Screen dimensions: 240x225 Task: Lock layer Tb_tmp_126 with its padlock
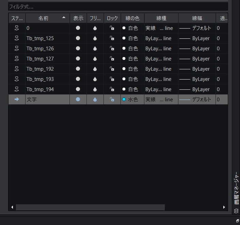(x=112, y=48)
